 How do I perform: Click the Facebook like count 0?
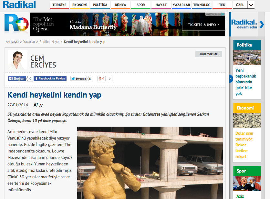pos(30,79)
